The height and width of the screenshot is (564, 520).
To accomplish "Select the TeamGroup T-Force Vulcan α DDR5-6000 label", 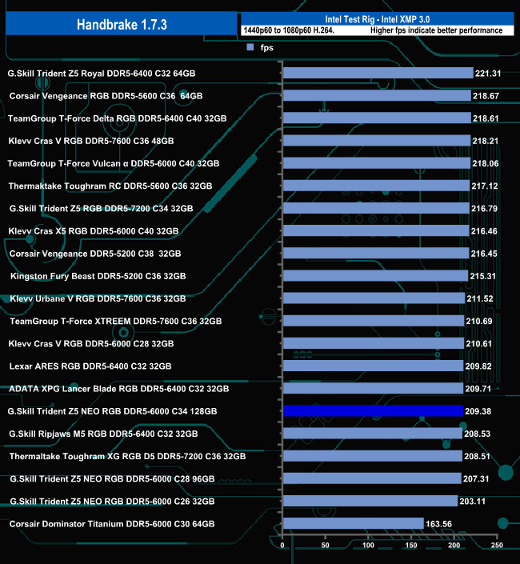I will [114, 164].
